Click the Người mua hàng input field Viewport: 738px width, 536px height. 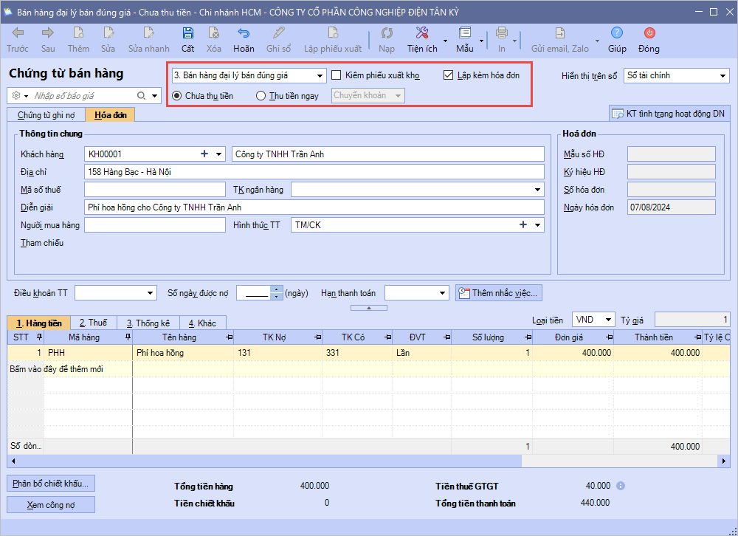(154, 225)
